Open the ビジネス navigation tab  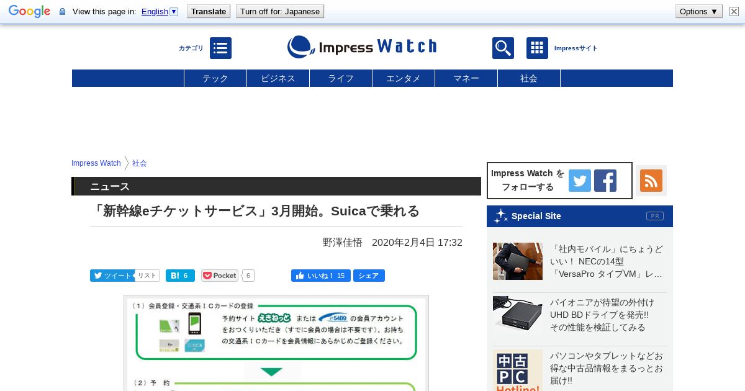point(278,78)
